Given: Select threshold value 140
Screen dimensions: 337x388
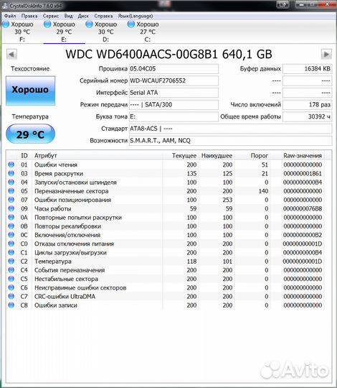Looking at the screenshot, I should (x=263, y=191).
